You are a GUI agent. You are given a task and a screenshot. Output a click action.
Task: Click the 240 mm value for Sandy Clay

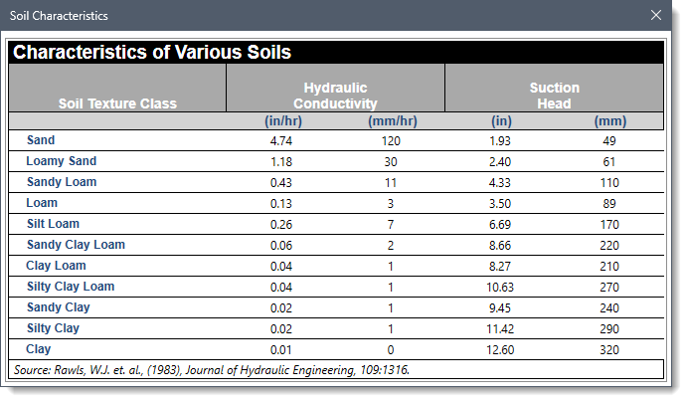coord(609,308)
